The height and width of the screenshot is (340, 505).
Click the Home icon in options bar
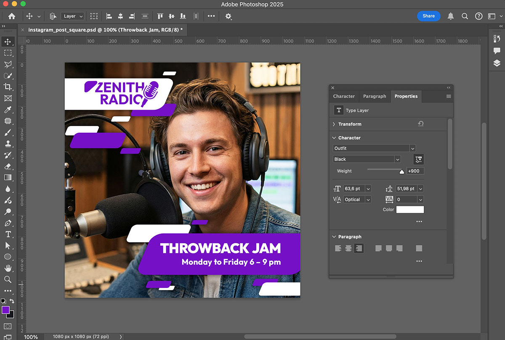[12, 16]
